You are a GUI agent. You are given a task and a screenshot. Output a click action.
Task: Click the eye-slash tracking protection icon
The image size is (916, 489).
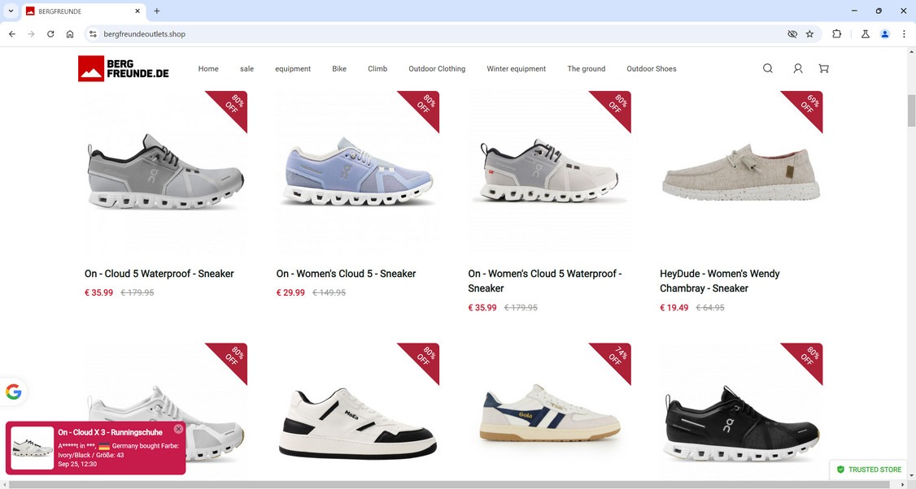click(x=792, y=34)
